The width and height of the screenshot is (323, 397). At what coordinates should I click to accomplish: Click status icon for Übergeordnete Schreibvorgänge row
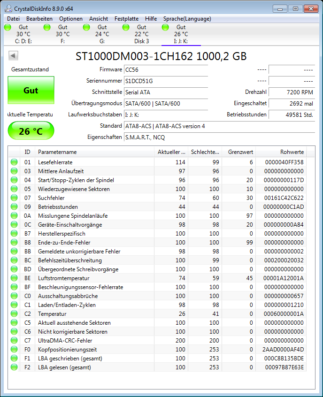coord(14,269)
